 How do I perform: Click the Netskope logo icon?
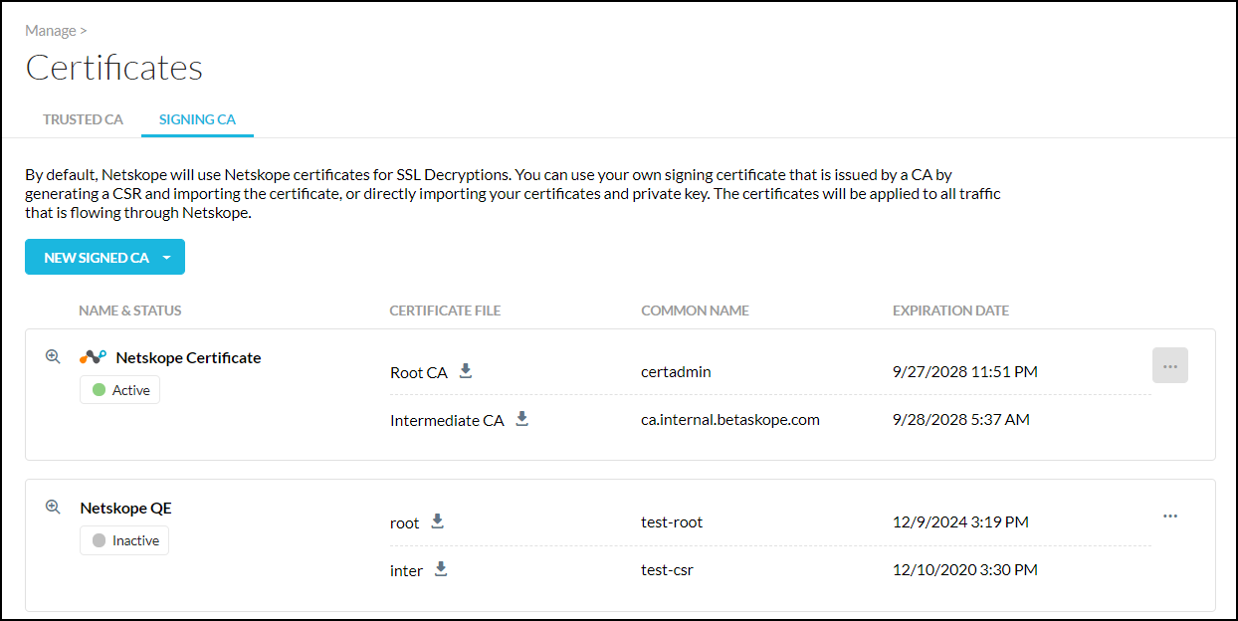93,357
